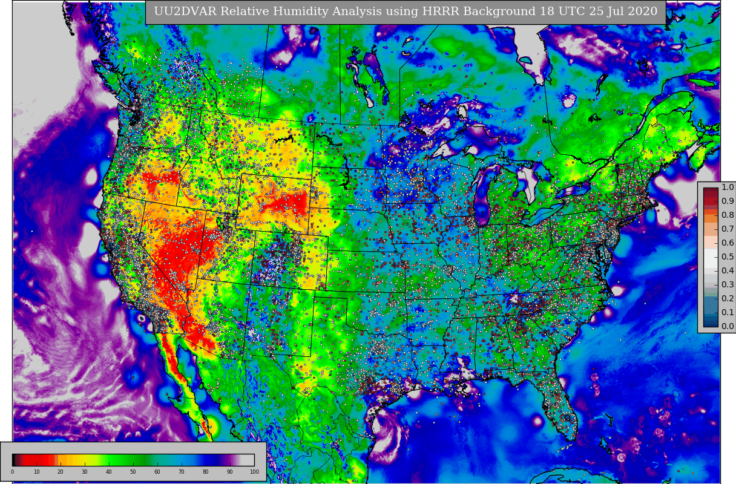Click the 10 tick label on humidity colorbar
This screenshot has height=484, width=736.
click(36, 472)
